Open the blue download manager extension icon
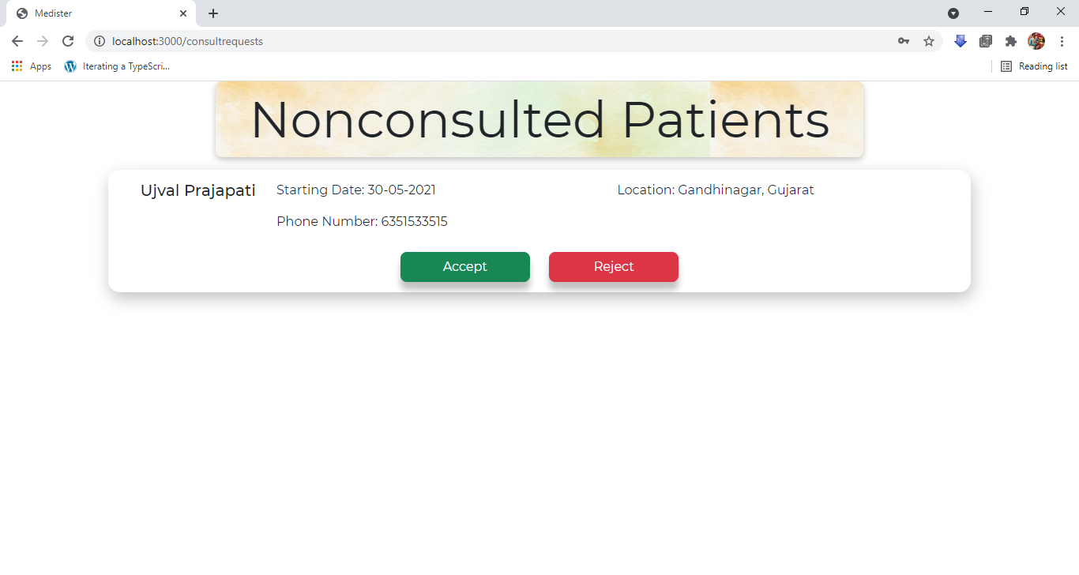The image size is (1079, 575). click(x=961, y=41)
